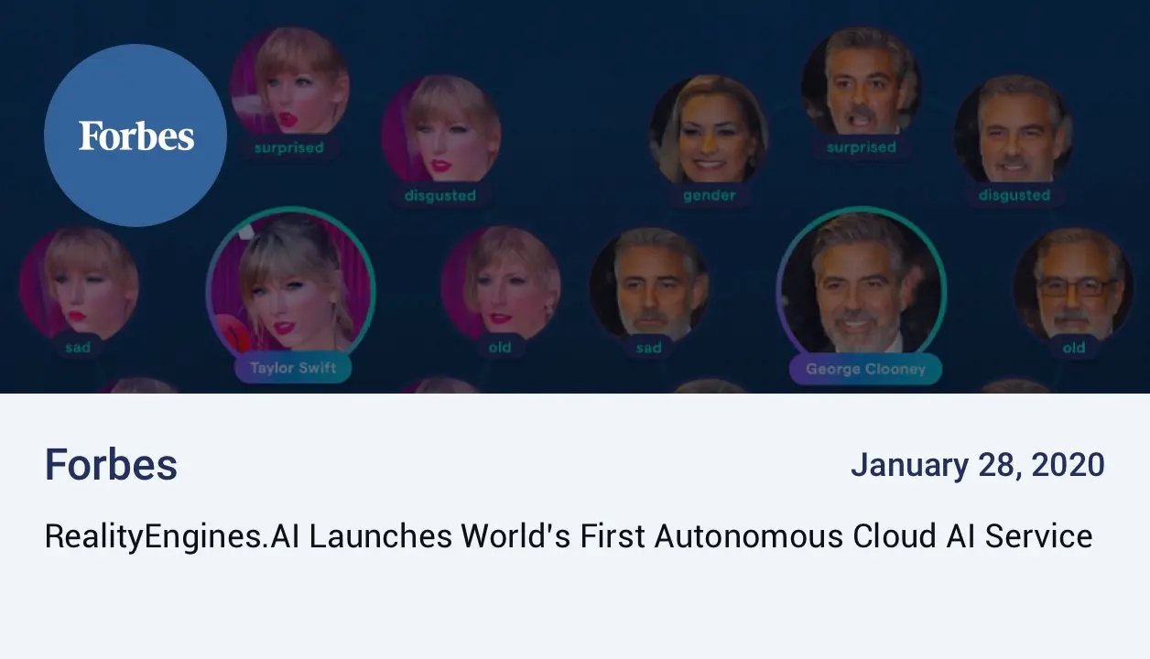Click the sad tag at far left
This screenshot has width=1150, height=659.
click(78, 347)
